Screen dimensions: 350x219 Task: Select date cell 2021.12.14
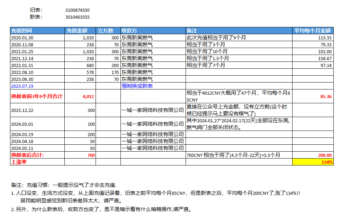pyautogui.click(x=37, y=58)
